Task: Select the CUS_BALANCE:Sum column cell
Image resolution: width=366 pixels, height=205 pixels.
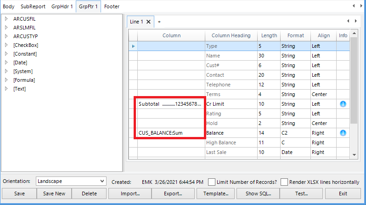Action: tap(170, 133)
